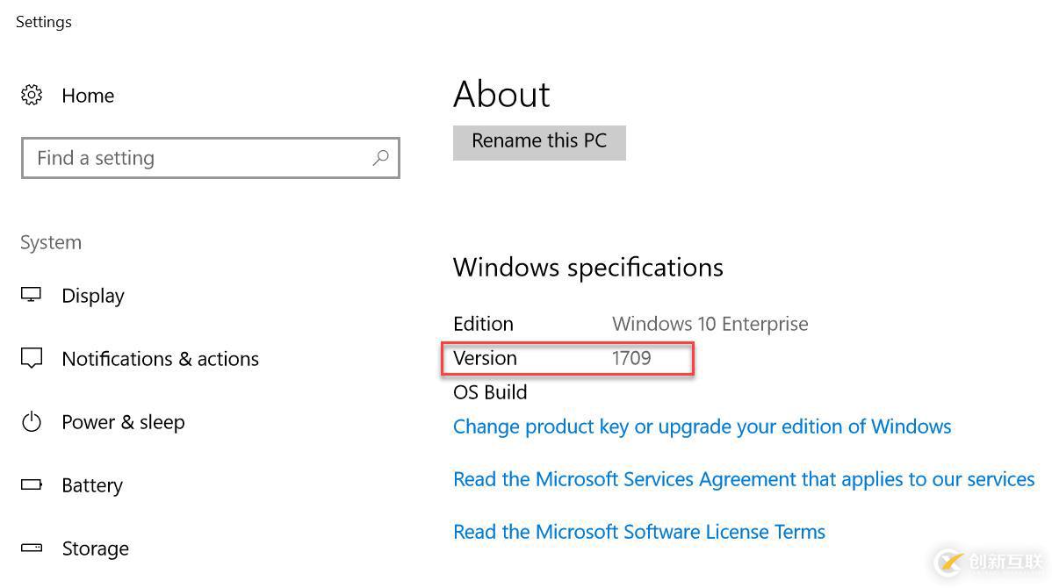Click the Storage drive icon
The height and width of the screenshot is (588, 1052).
32,548
